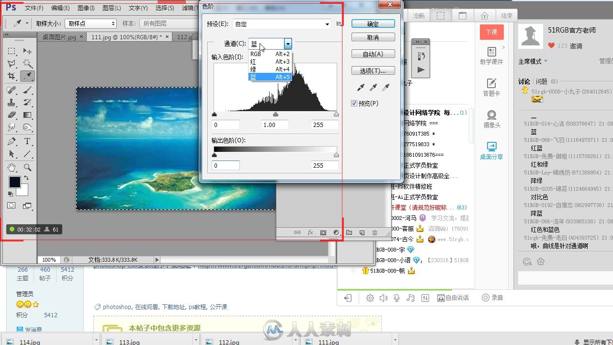Move the input midtone gray slider
The height and width of the screenshot is (345, 613).
(275, 114)
